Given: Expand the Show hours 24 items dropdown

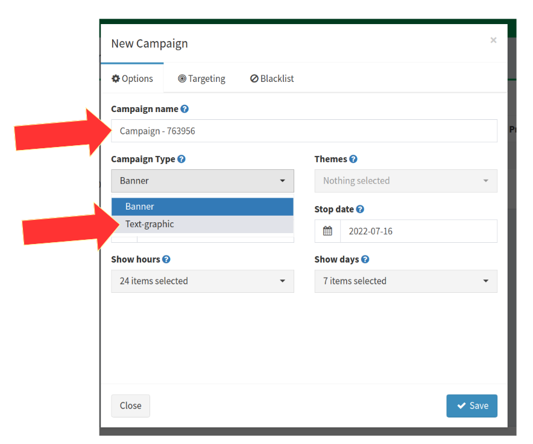Looking at the screenshot, I should coord(203,281).
